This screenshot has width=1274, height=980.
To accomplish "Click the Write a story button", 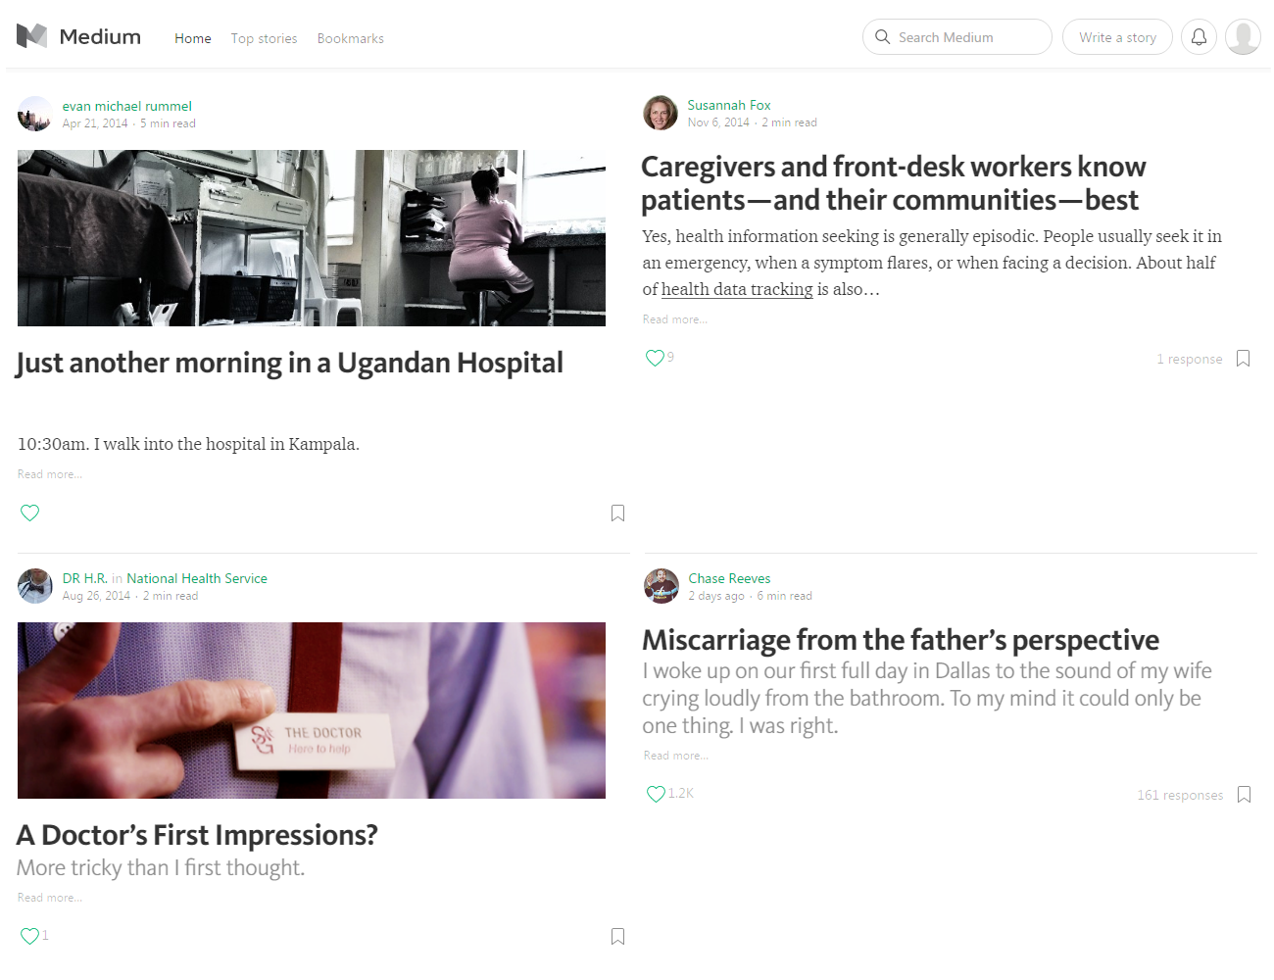I will [x=1117, y=37].
